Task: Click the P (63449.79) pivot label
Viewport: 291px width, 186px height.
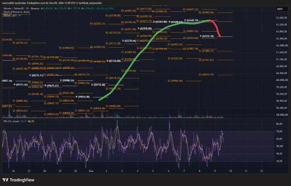Action: pyautogui.click(x=191, y=20)
